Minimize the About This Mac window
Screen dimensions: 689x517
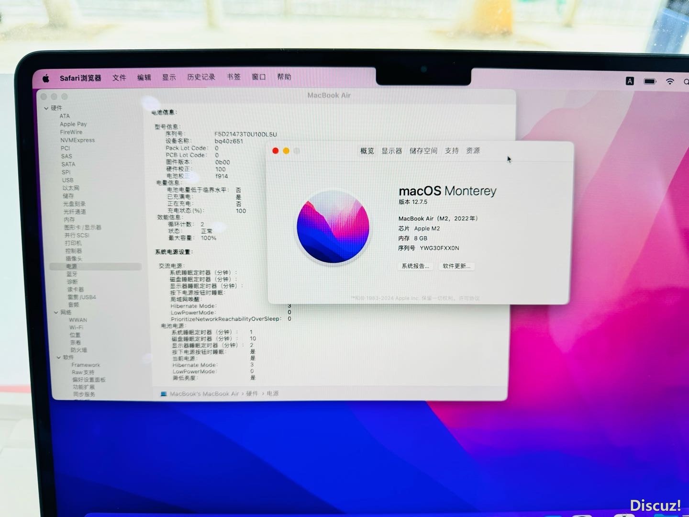pyautogui.click(x=286, y=151)
